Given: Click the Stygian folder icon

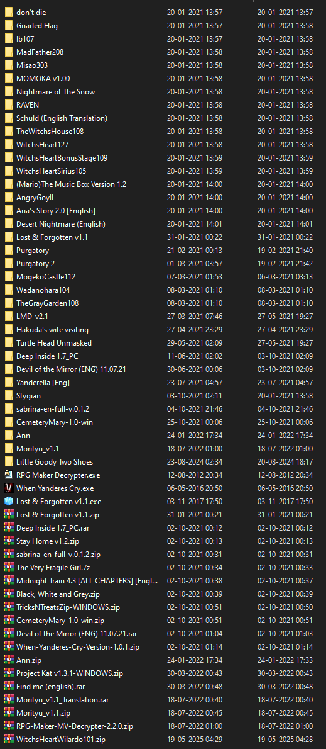Looking at the screenshot, I should (x=9, y=395).
